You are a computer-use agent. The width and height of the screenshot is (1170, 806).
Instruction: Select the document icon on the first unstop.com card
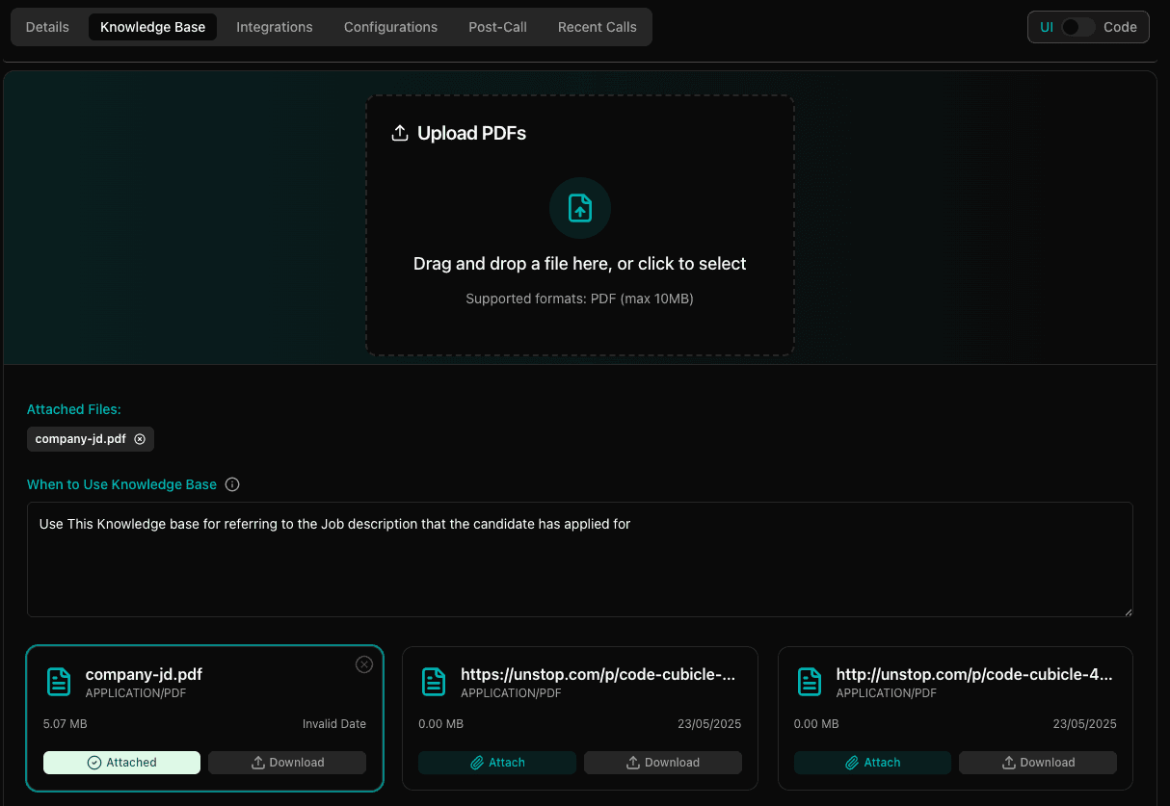tap(435, 681)
